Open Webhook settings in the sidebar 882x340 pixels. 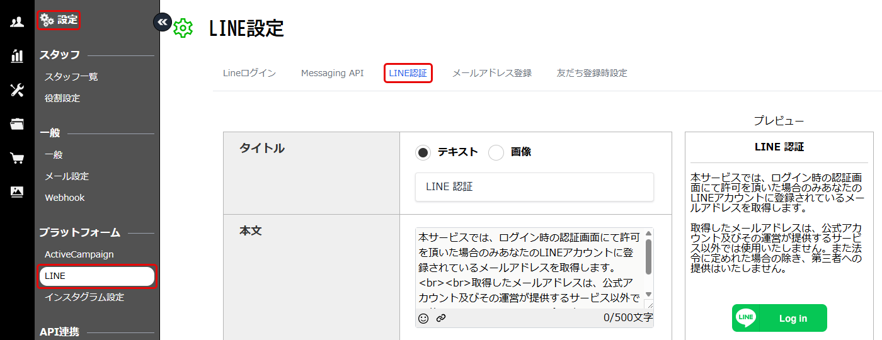click(64, 198)
